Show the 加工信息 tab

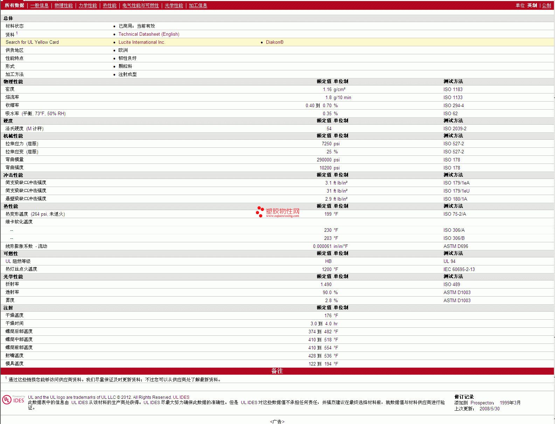click(x=198, y=6)
